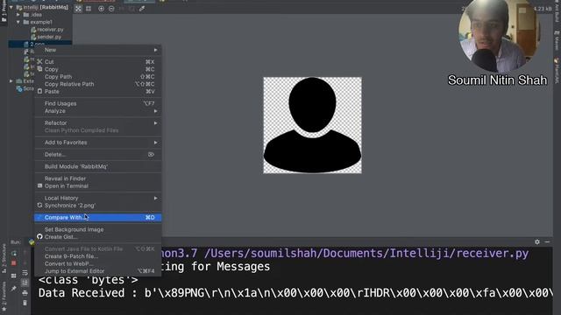Click Compare With... menu item

(x=97, y=218)
